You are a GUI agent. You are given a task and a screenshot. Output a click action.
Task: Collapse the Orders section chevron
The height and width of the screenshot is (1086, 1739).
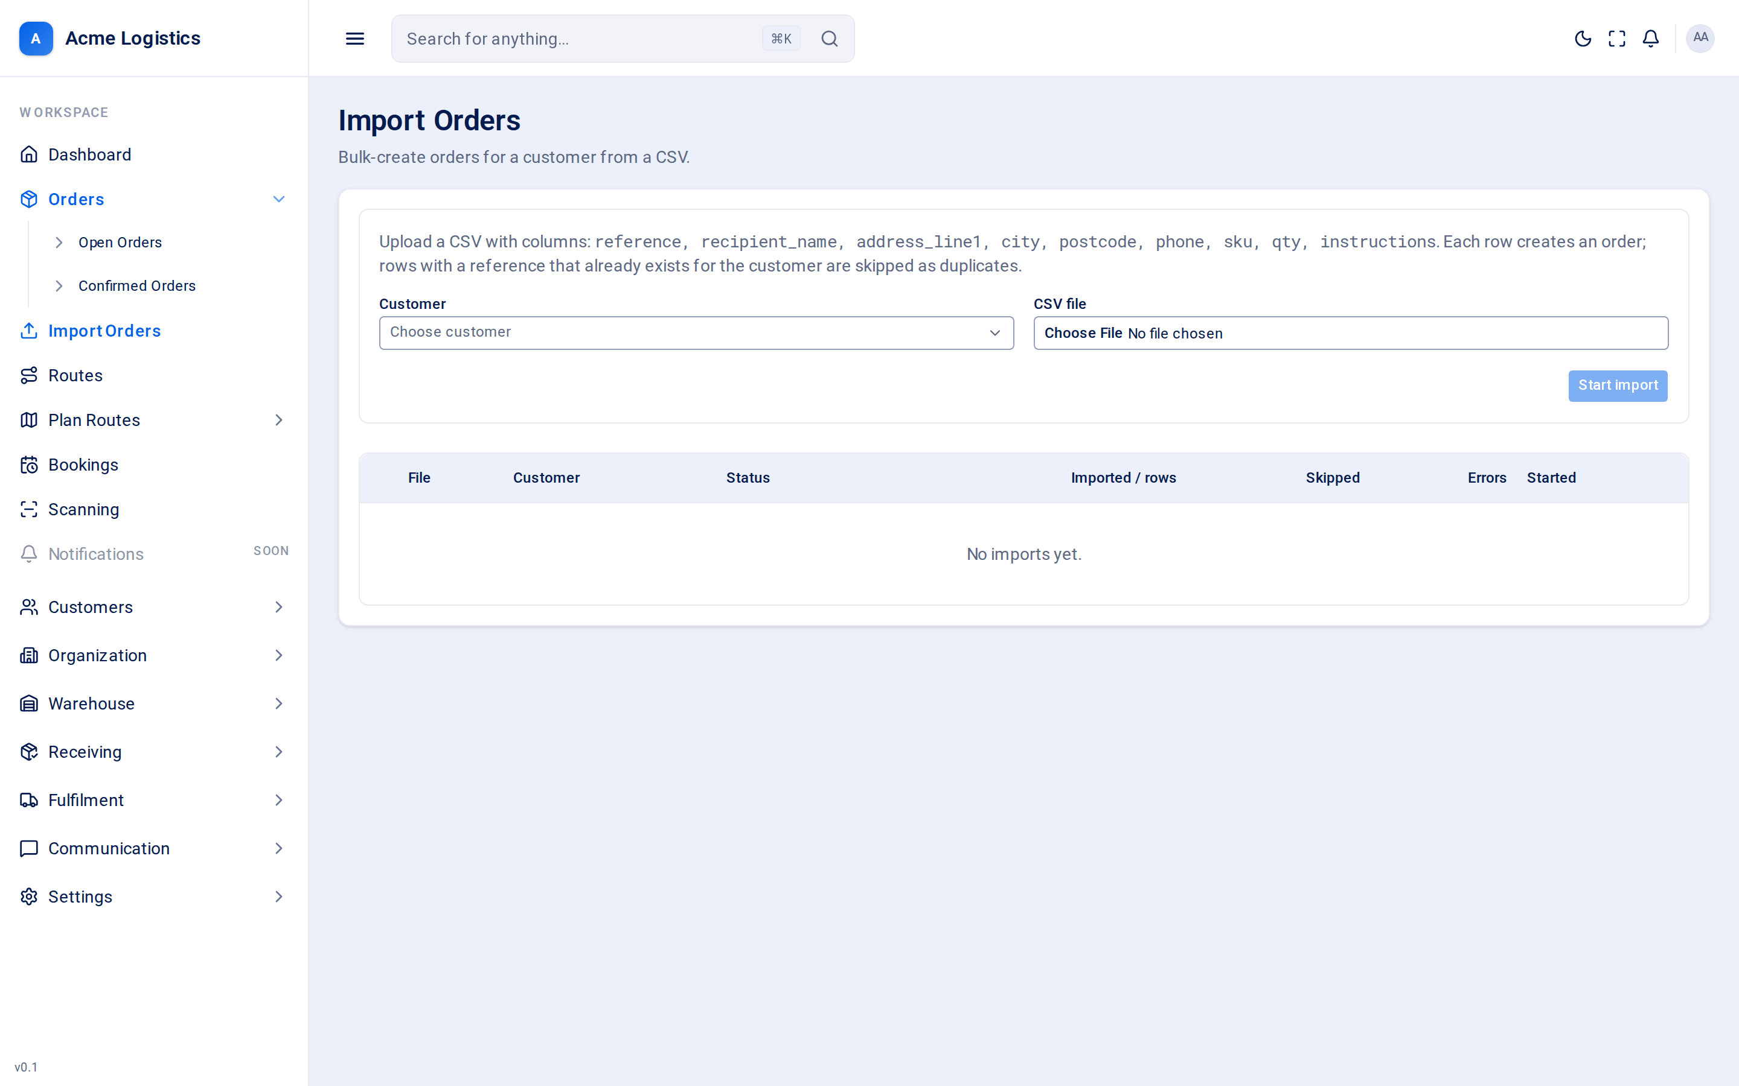[279, 199]
